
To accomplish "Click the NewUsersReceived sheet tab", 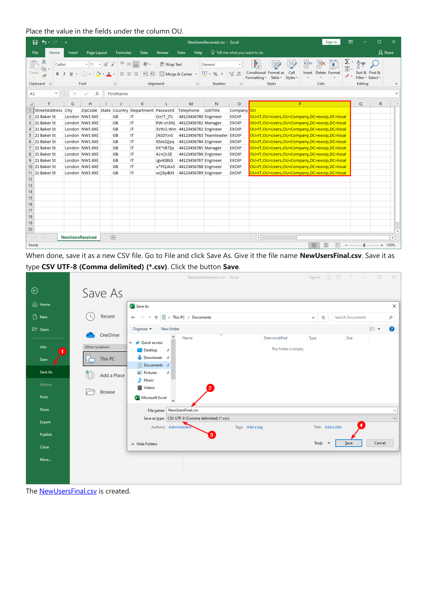I will (x=79, y=237).
